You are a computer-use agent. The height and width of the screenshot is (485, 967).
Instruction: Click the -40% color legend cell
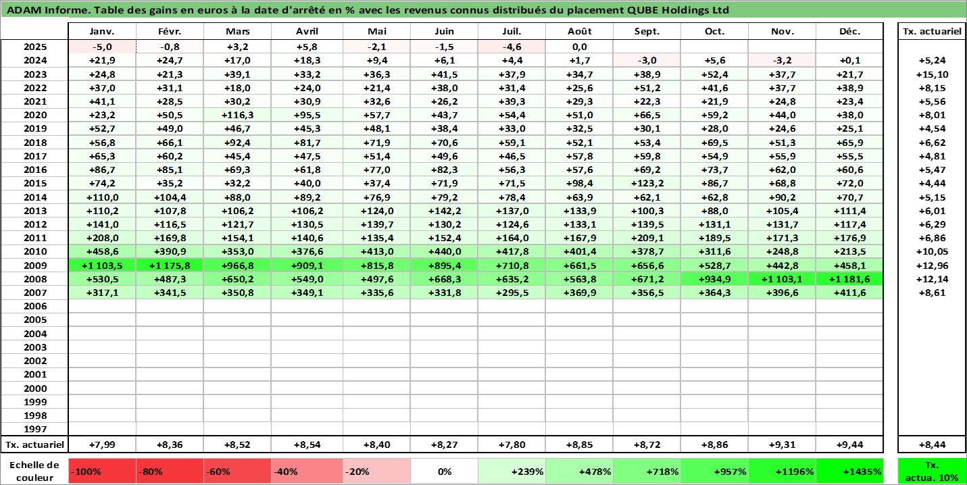pos(307,471)
